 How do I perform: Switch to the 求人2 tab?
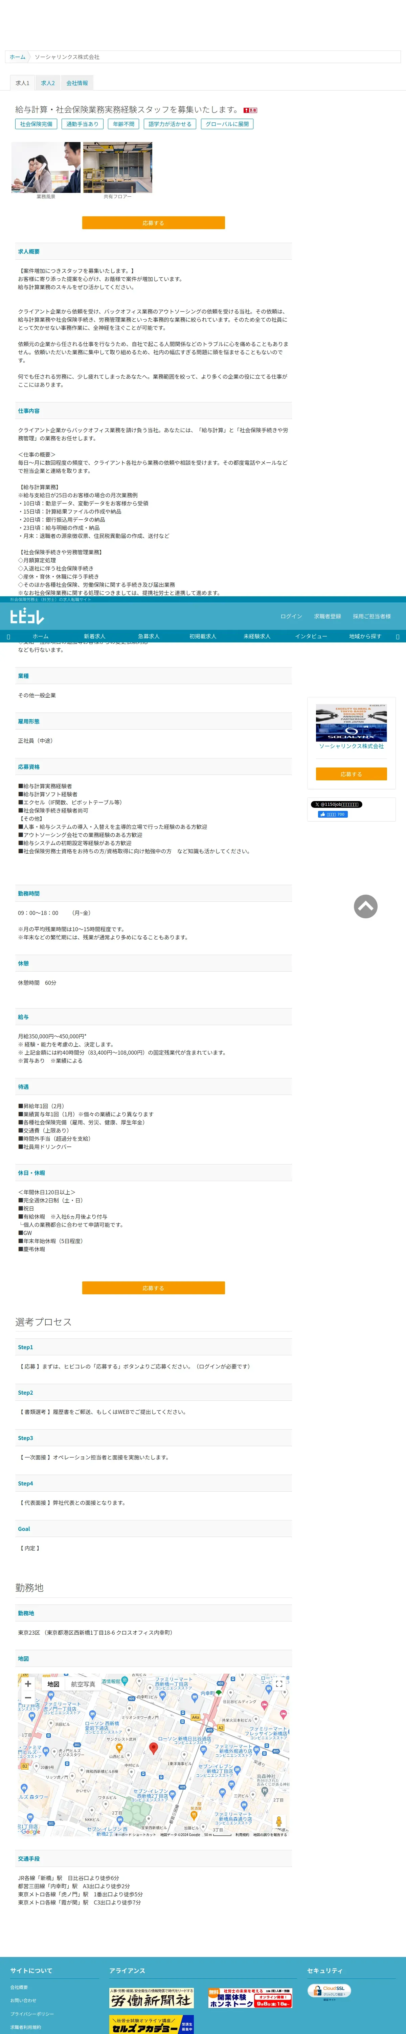48,83
